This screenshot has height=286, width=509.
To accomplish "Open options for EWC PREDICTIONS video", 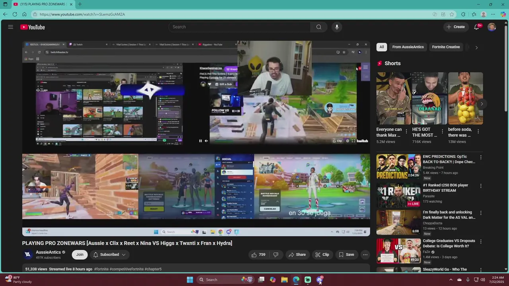I will 481,157.
